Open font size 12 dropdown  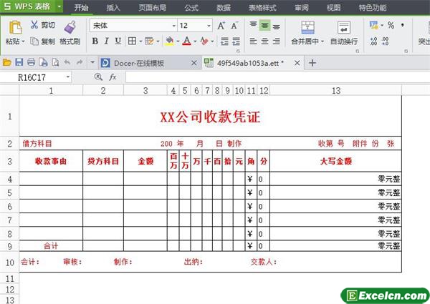tap(209, 26)
